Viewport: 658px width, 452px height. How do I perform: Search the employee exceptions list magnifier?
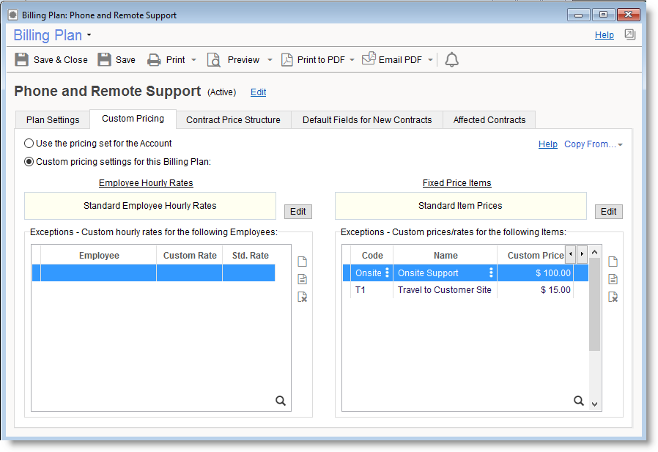(x=281, y=401)
